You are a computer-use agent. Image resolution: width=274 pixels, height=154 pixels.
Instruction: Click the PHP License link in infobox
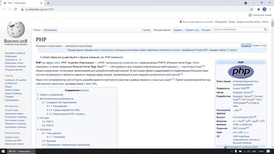click(239, 128)
